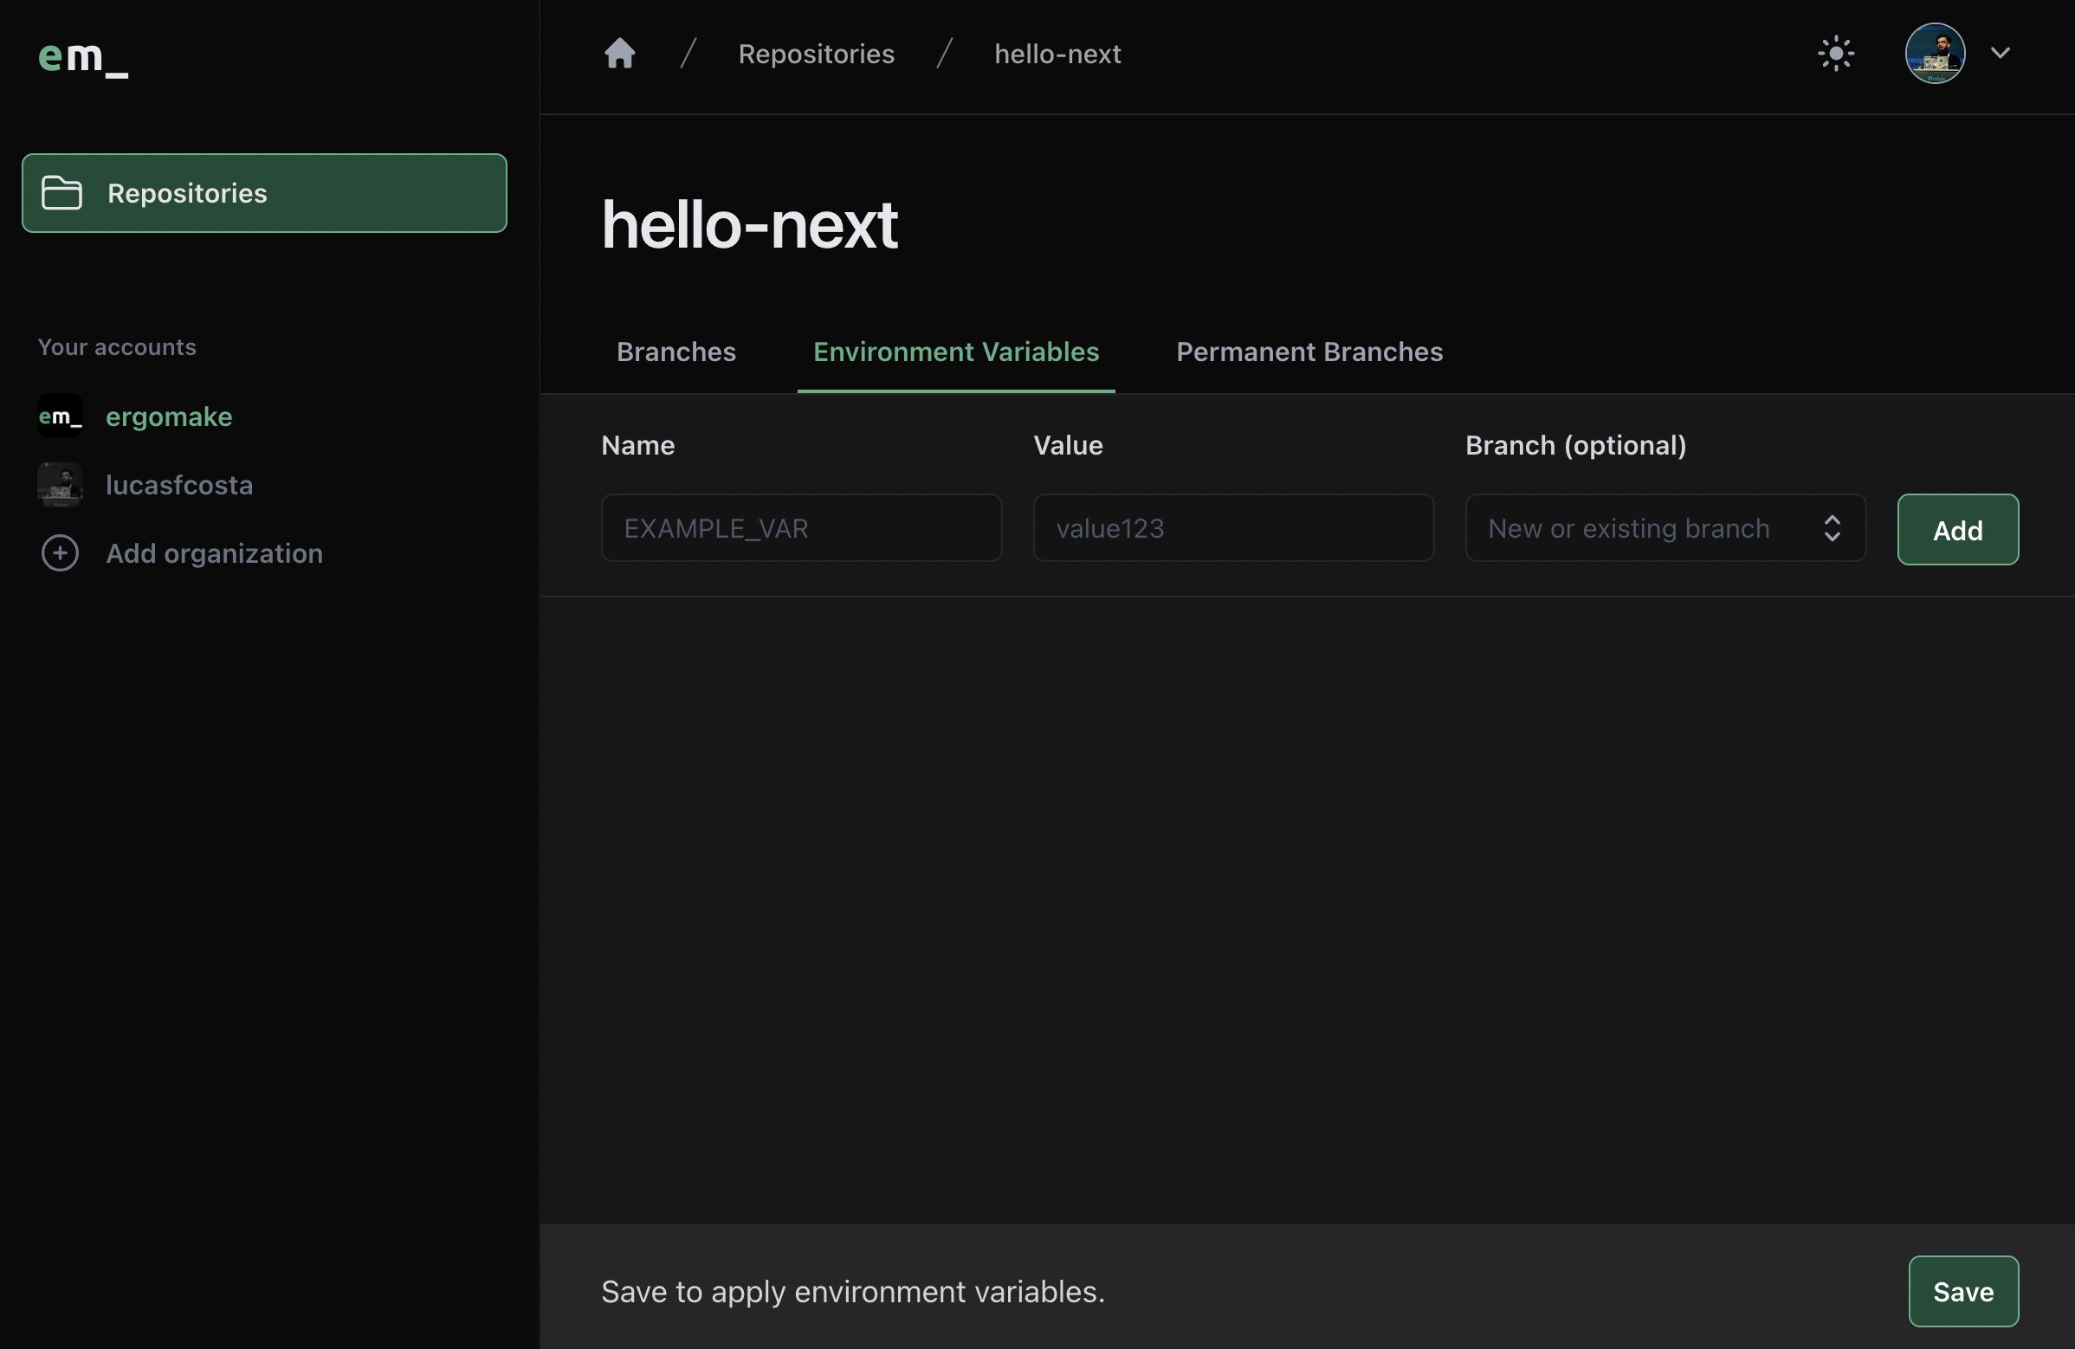
Task: Click the ergomake account logo icon
Action: tap(60, 416)
